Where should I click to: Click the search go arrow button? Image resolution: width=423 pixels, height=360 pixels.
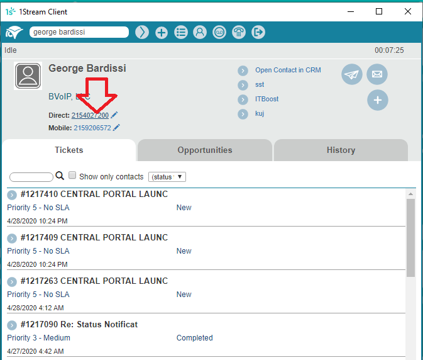[x=142, y=32]
